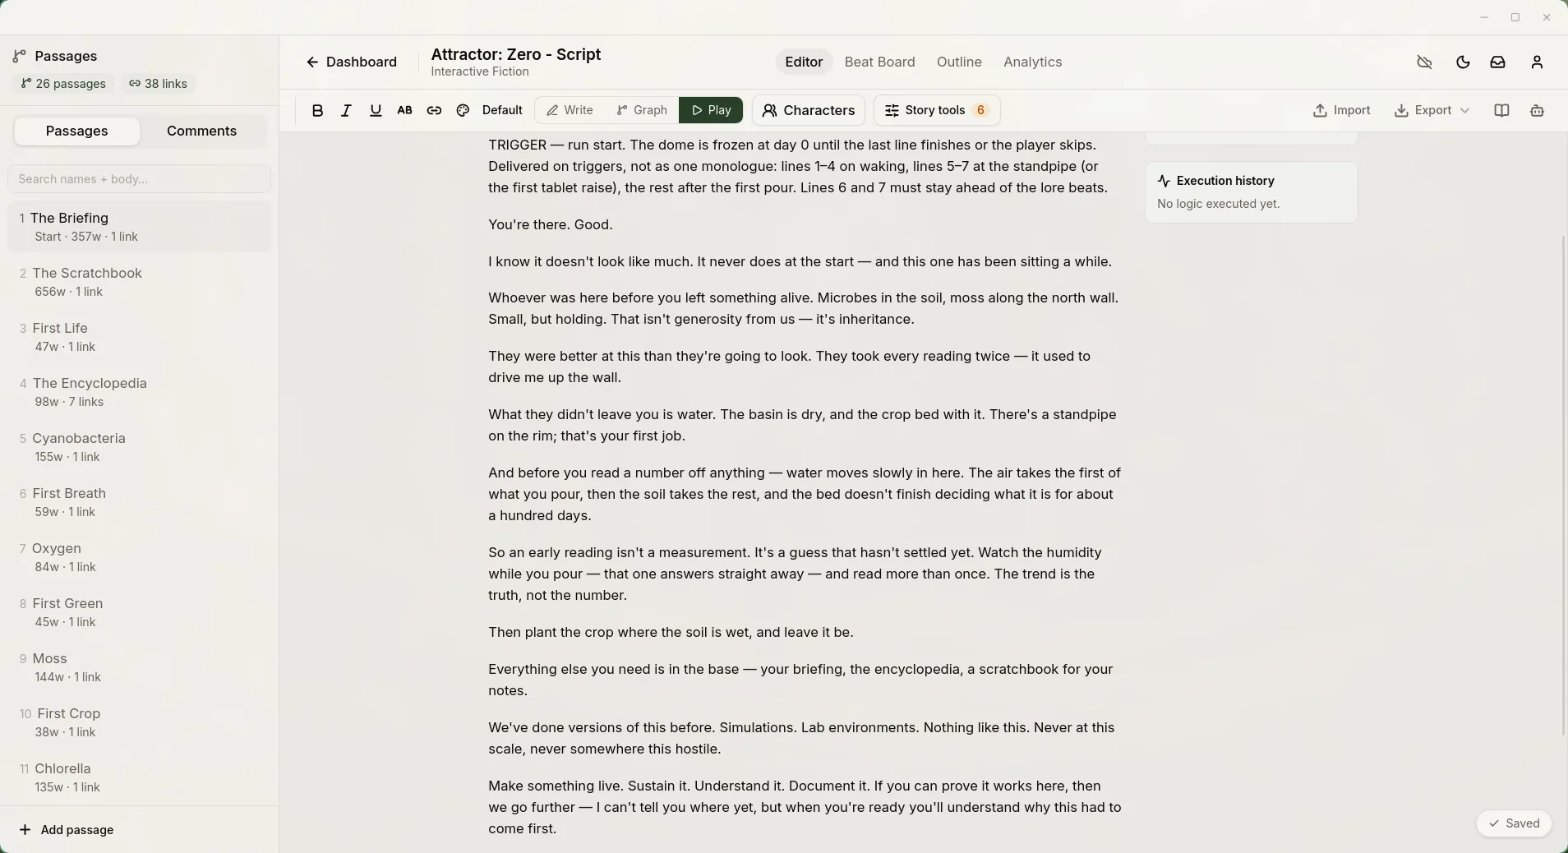Click the editor vertical scrollbar
Screen dimensions: 1568x853
(x=1564, y=485)
